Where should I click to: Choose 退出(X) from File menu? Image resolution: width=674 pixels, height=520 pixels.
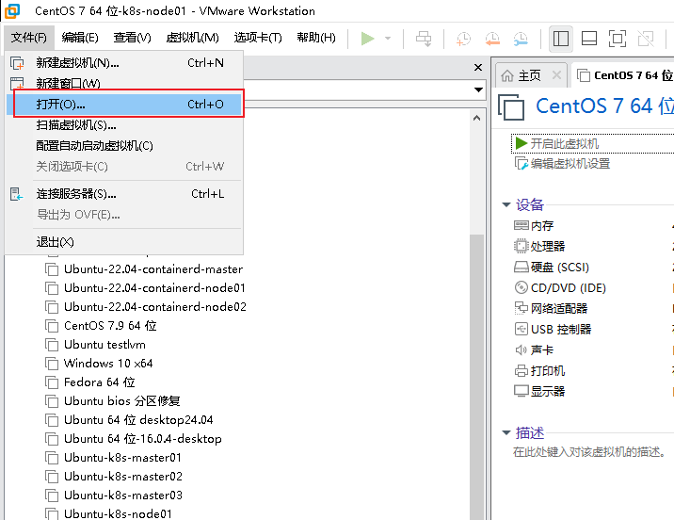point(124,242)
